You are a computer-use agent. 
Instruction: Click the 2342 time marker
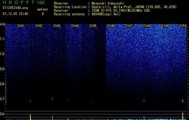click(x=39, y=25)
